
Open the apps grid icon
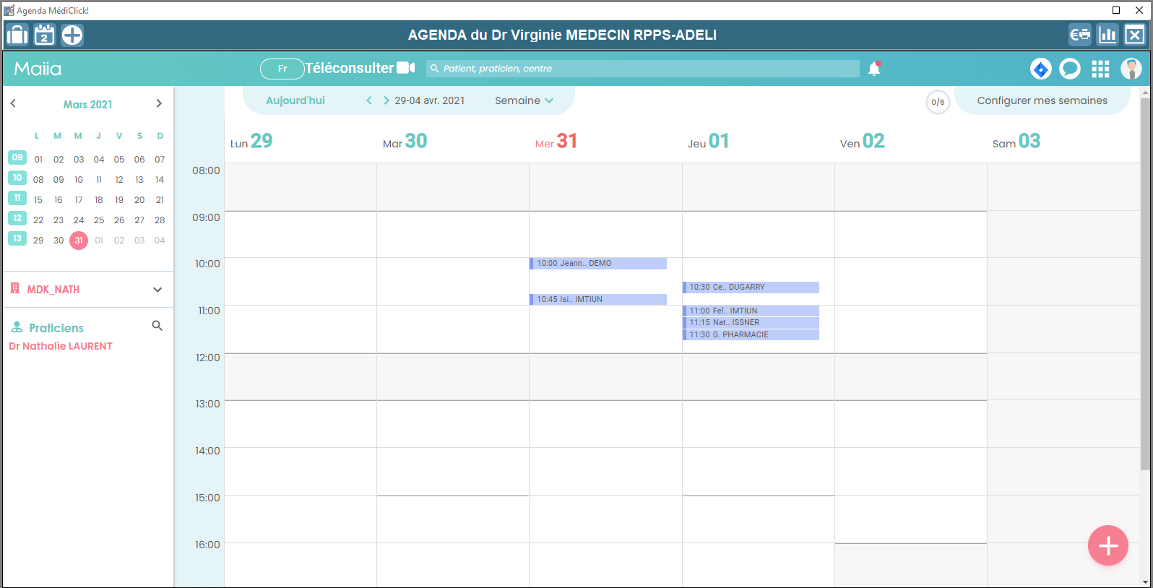tap(1100, 69)
